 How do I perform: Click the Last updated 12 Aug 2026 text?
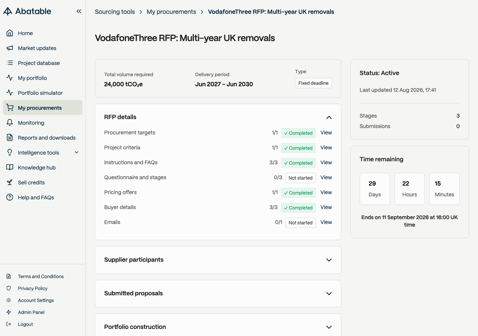click(398, 90)
